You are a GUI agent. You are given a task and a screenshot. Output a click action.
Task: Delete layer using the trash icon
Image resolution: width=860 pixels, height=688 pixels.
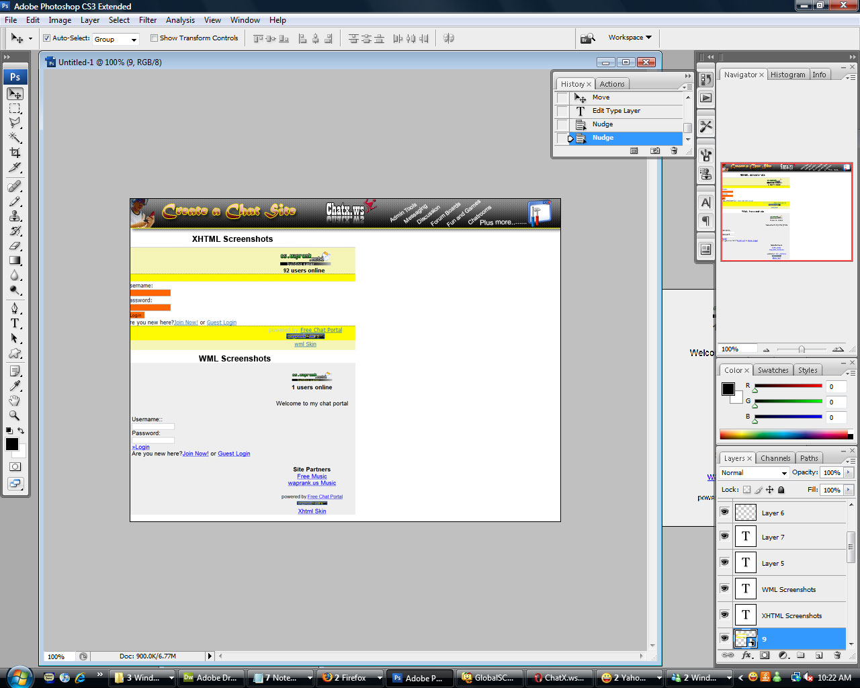(837, 655)
